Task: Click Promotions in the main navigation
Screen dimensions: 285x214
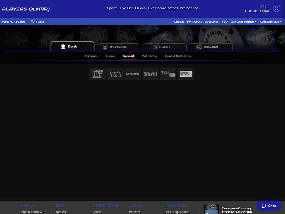Action: tap(189, 8)
